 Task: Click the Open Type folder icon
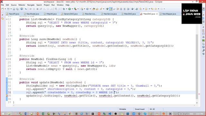tap(94, 9)
